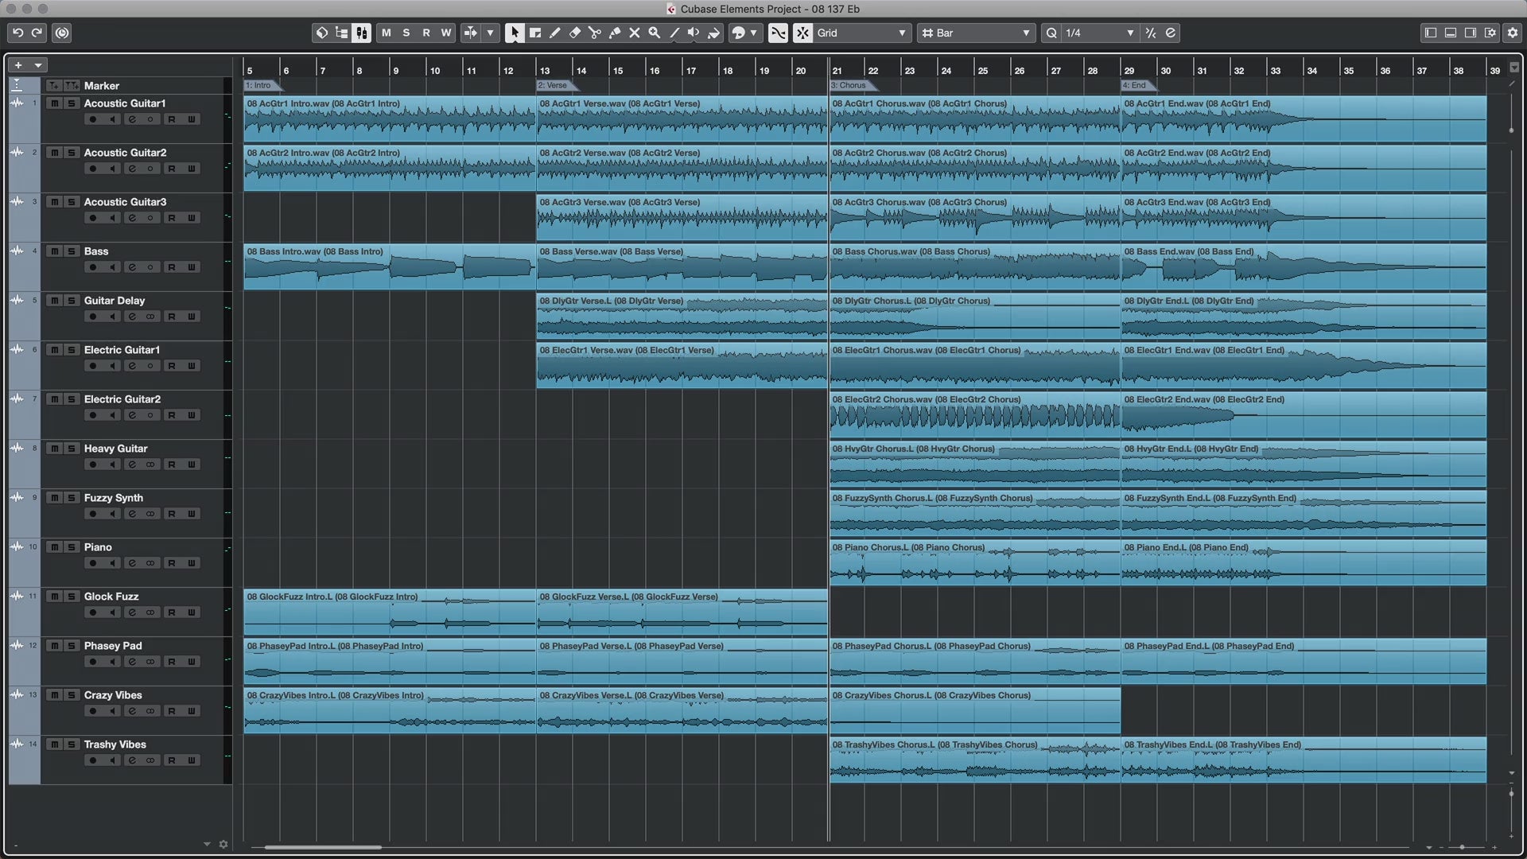This screenshot has height=859, width=1527.
Task: Open Edit Channel Settings for Crazy Vibes
Action: [x=132, y=711]
